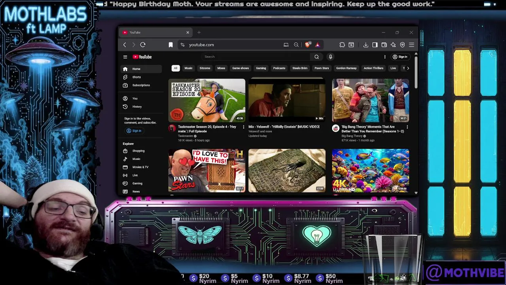Open a new browser tab with plus

(x=199, y=32)
